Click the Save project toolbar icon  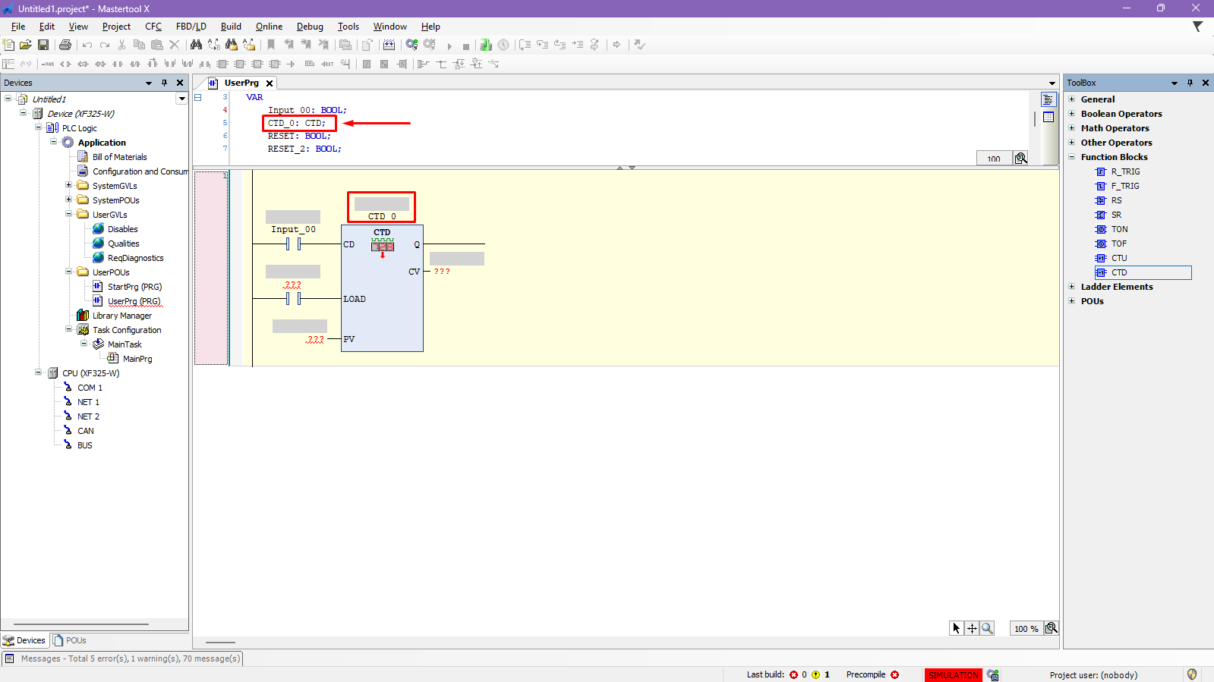point(43,46)
